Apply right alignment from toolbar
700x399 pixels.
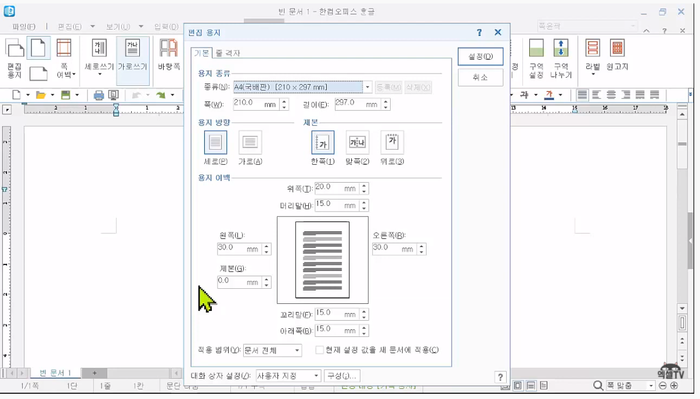(625, 95)
